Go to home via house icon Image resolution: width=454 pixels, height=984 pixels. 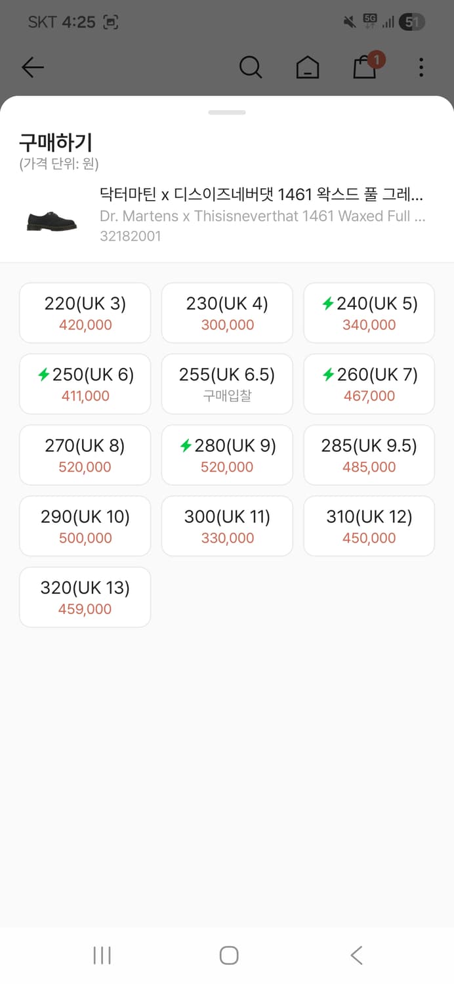tap(307, 67)
